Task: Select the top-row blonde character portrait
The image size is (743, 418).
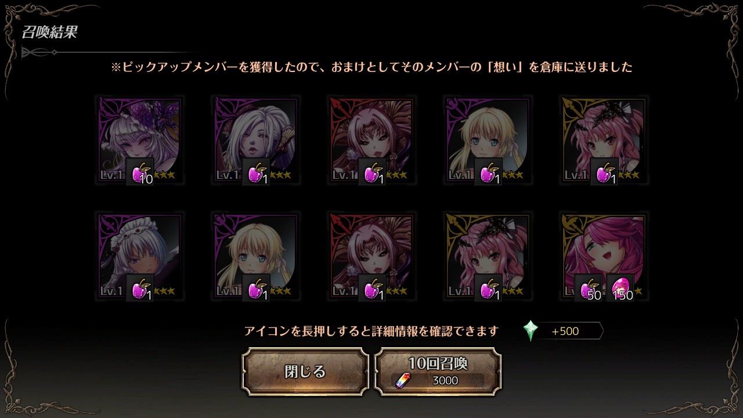Action: (488, 140)
